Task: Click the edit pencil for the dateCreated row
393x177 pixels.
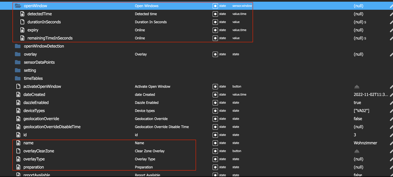Action: point(391,95)
